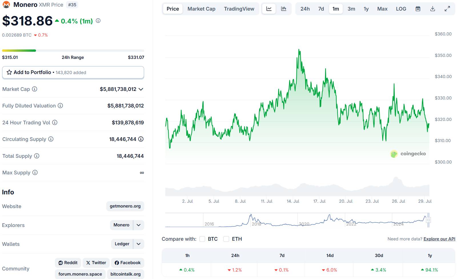This screenshot has height=279, width=461.
Task: Set the chart range to 1y
Action: coord(366,9)
